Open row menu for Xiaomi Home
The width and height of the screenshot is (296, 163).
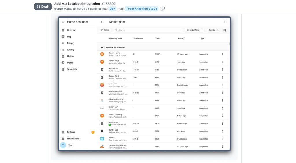click(x=222, y=54)
